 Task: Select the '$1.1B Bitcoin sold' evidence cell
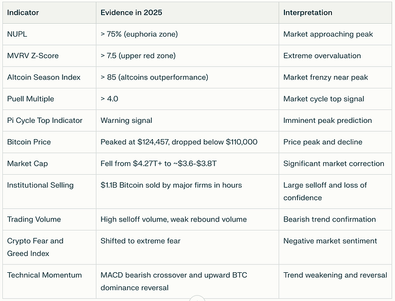tap(171, 185)
